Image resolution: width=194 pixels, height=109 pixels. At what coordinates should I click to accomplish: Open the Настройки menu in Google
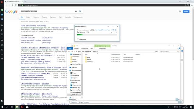(x=68, y=17)
